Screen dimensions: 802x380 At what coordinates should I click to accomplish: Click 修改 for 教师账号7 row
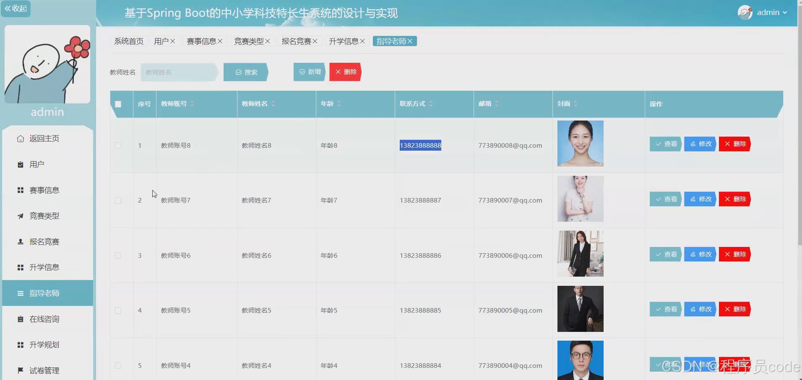[700, 199]
